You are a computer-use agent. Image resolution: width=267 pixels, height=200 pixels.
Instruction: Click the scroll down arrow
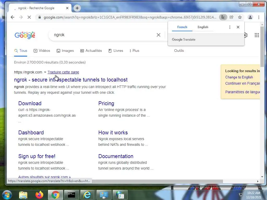[262, 177]
